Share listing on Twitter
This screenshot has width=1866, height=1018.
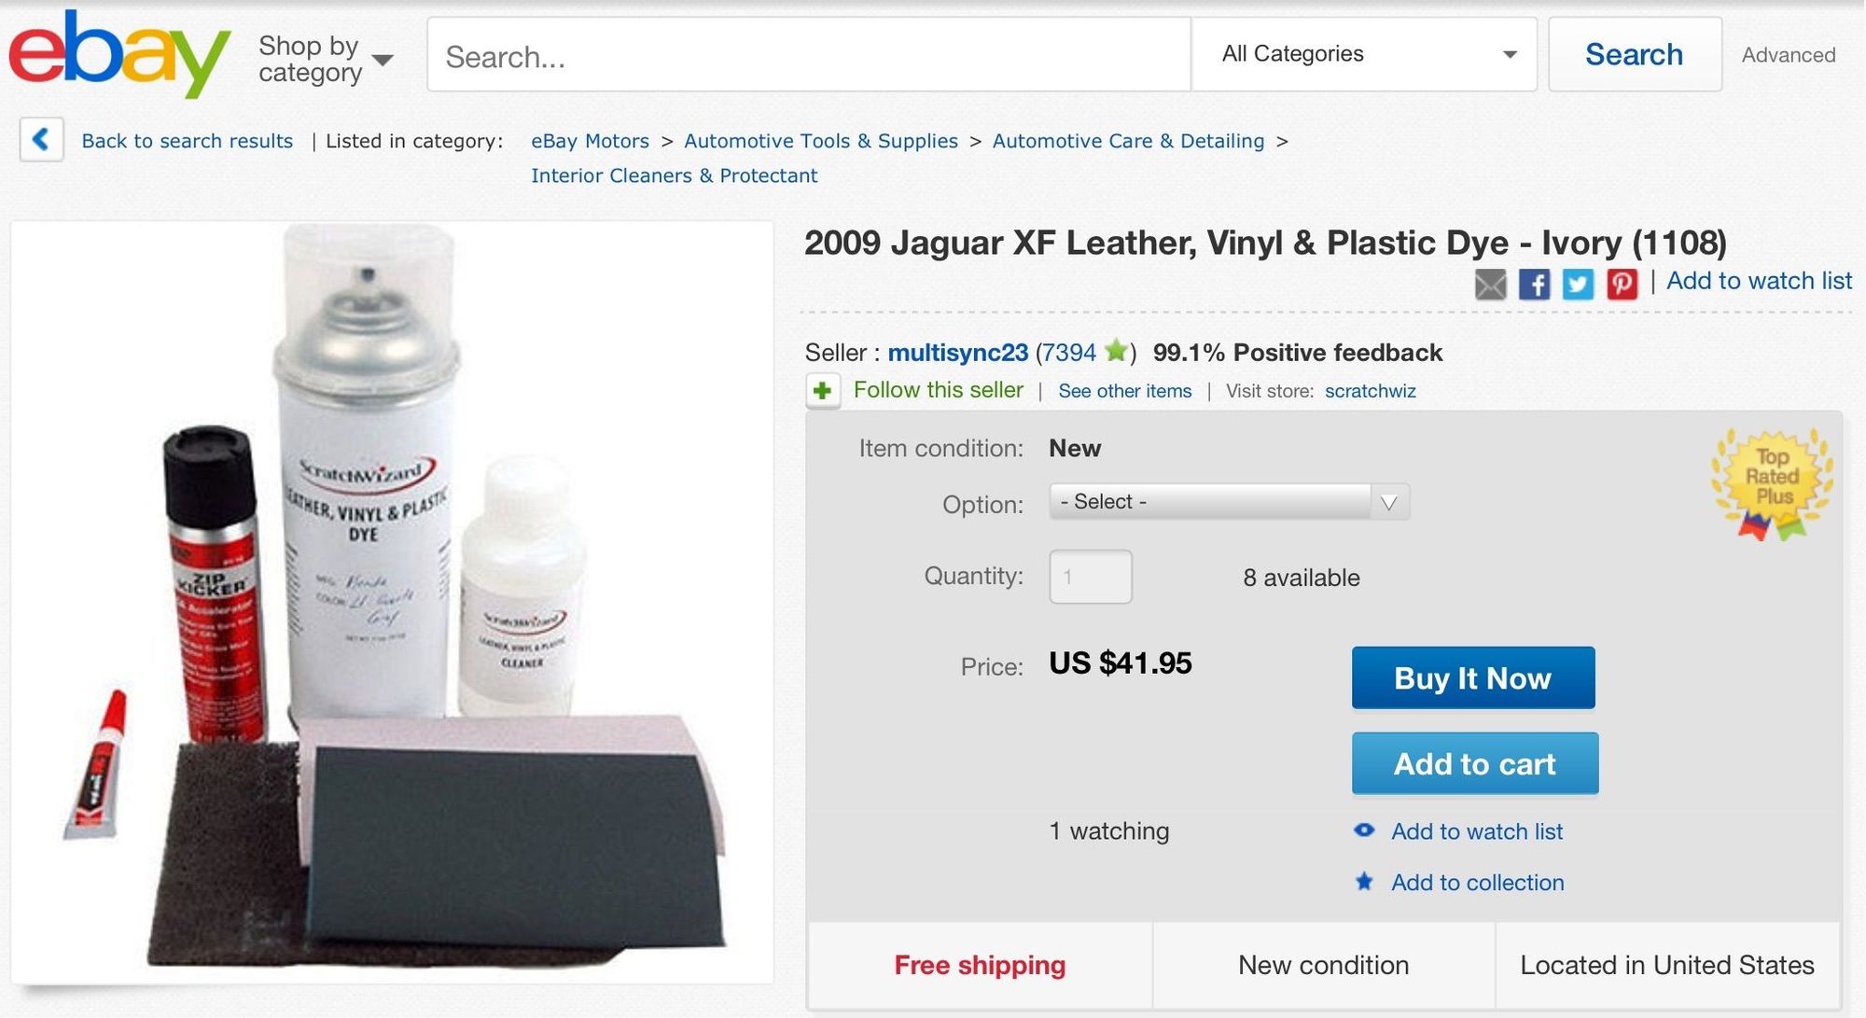coord(1578,284)
